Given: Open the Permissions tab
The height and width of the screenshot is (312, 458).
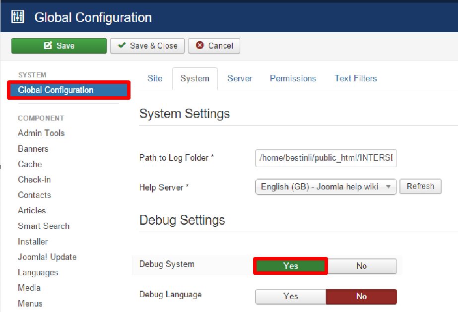Looking at the screenshot, I should (293, 78).
